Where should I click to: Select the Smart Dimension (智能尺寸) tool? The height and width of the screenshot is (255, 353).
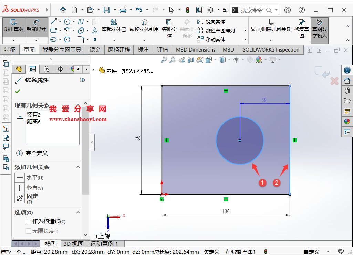coord(36,27)
